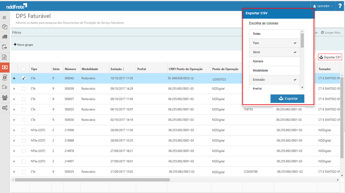Viewport: 345px width, 193px height.
Task: Tick the checkbox for NFSe row 215000
Action: tap(24, 130)
